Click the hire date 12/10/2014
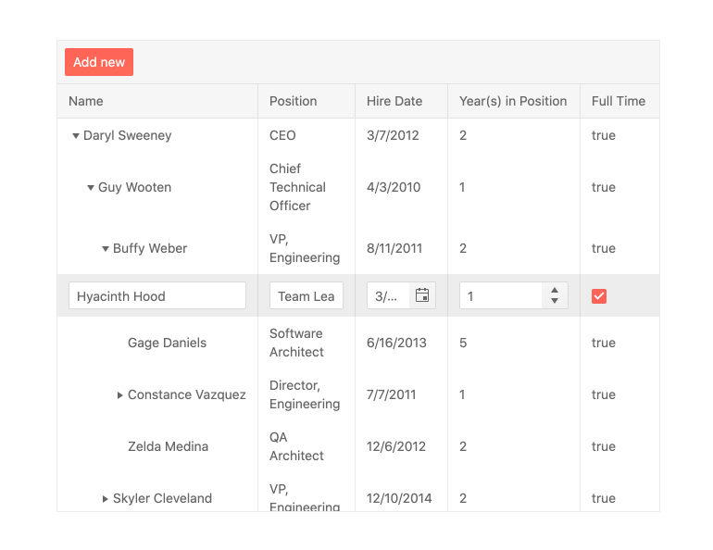Image resolution: width=713 pixels, height=550 pixels. [x=399, y=498]
